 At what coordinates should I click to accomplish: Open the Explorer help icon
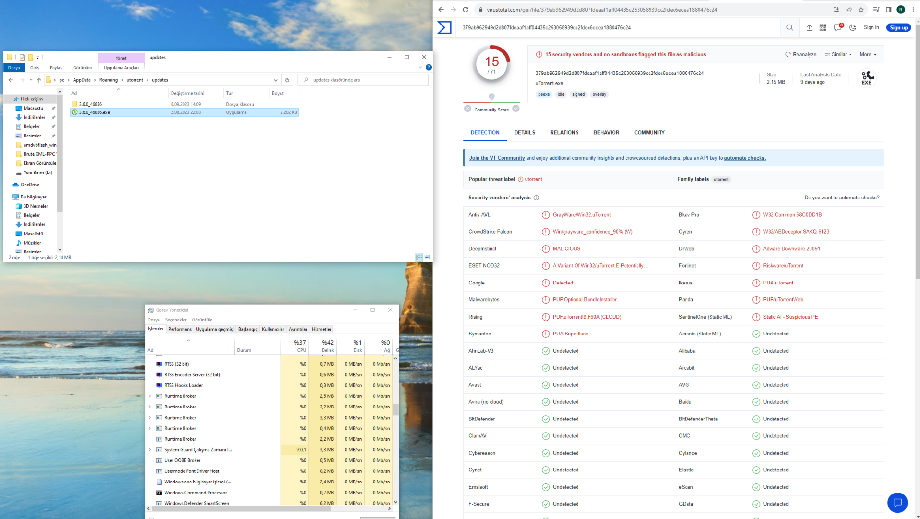click(429, 67)
